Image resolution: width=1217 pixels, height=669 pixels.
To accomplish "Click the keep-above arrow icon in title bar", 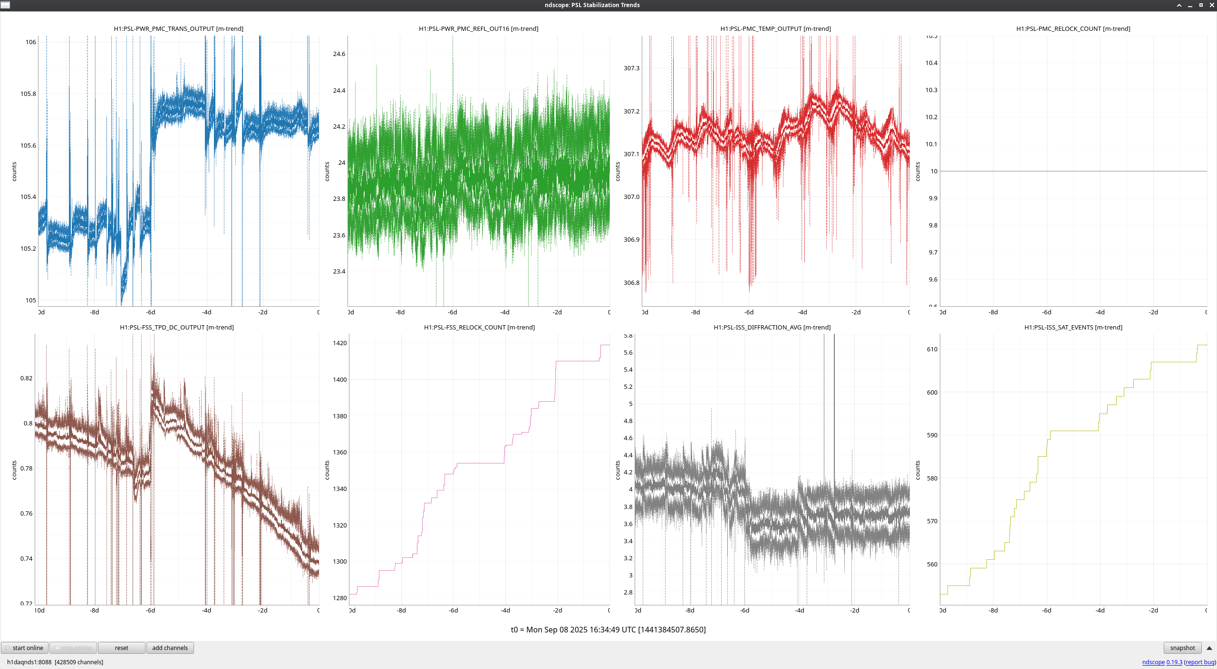I will coord(1179,5).
